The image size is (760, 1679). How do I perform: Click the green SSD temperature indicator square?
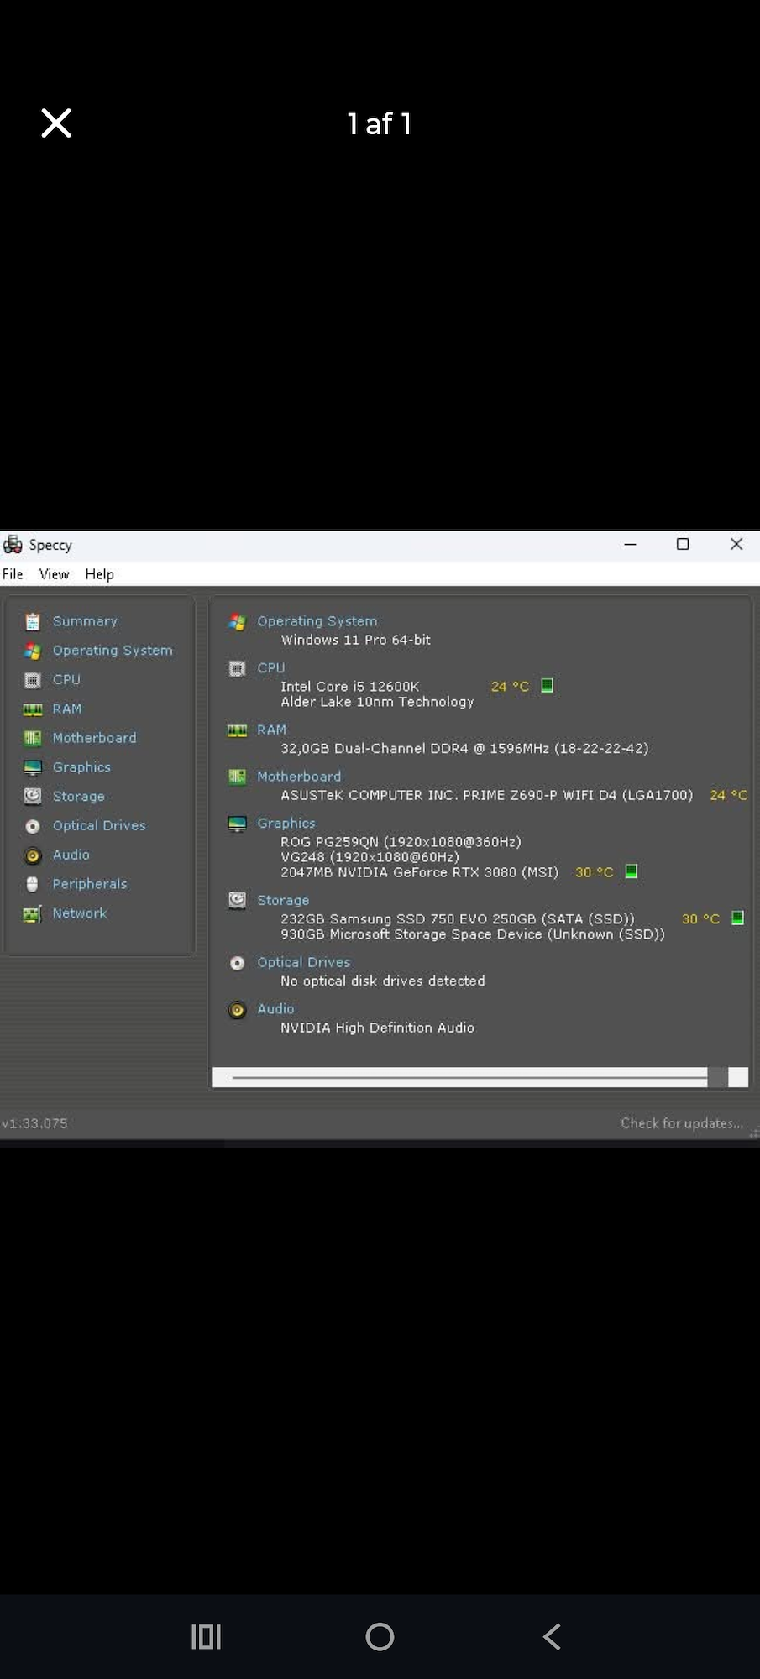[x=738, y=918]
